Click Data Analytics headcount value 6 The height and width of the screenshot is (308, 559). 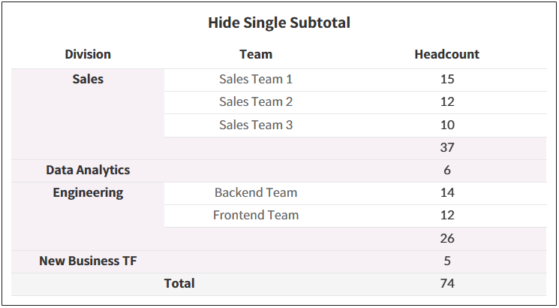tap(447, 171)
